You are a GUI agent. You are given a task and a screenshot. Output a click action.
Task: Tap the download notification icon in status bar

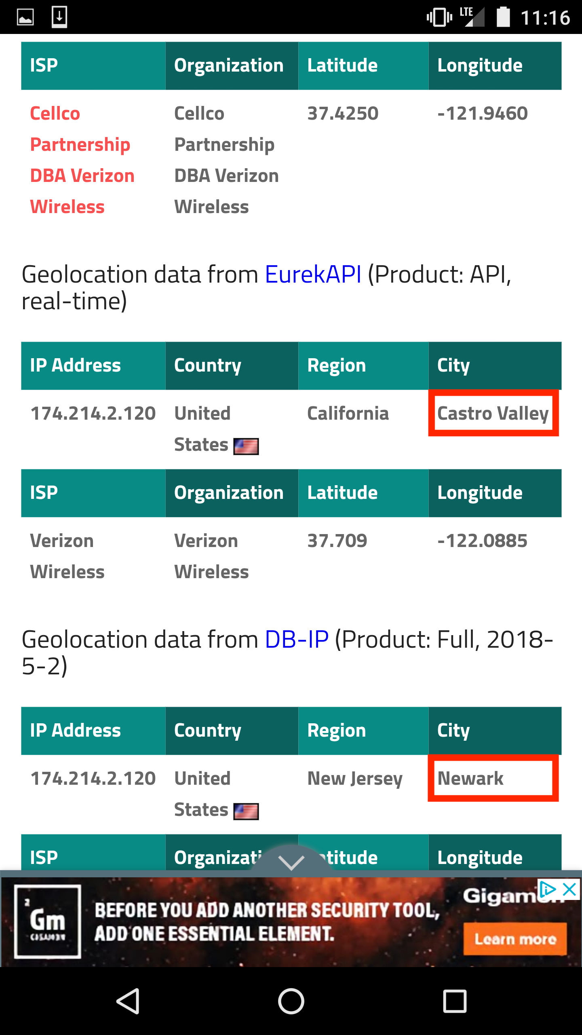(59, 17)
